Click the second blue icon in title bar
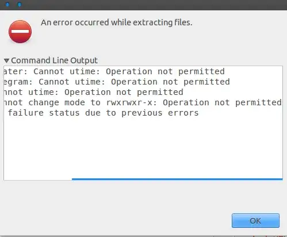This screenshot has width=287, height=237. tap(20, 5)
